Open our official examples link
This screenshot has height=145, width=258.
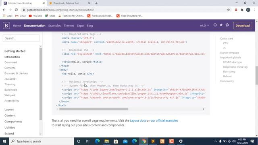(x=164, y=120)
